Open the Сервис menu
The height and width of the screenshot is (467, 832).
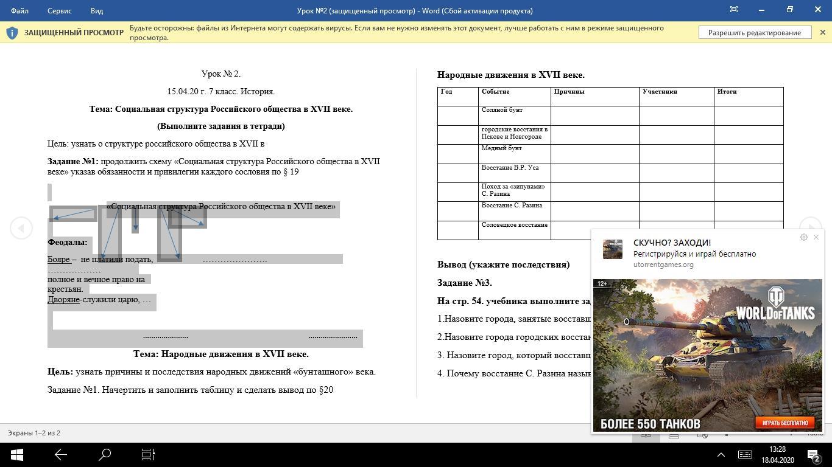pyautogui.click(x=60, y=10)
